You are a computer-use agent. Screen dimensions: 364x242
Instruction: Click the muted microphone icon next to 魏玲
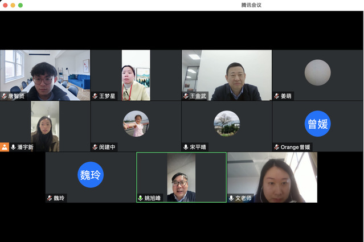click(x=50, y=198)
